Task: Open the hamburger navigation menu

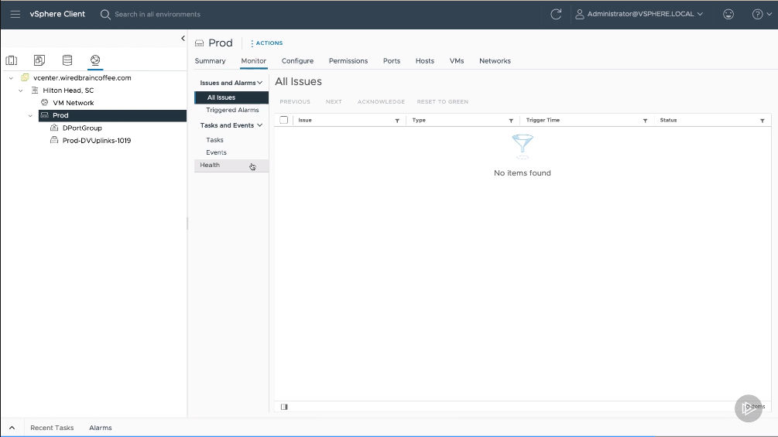Action: pyautogui.click(x=15, y=14)
